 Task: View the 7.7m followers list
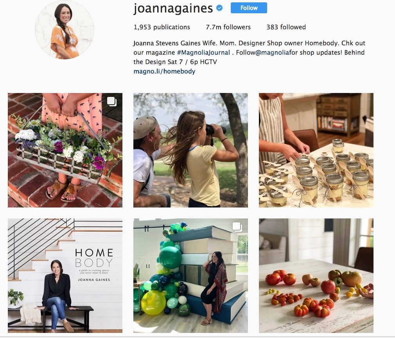tap(228, 27)
